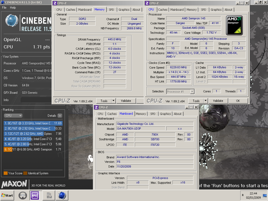The image size is (268, 201).
Task: Click Caches tab in Mainboard CPU-Z window
Action: [112, 114]
